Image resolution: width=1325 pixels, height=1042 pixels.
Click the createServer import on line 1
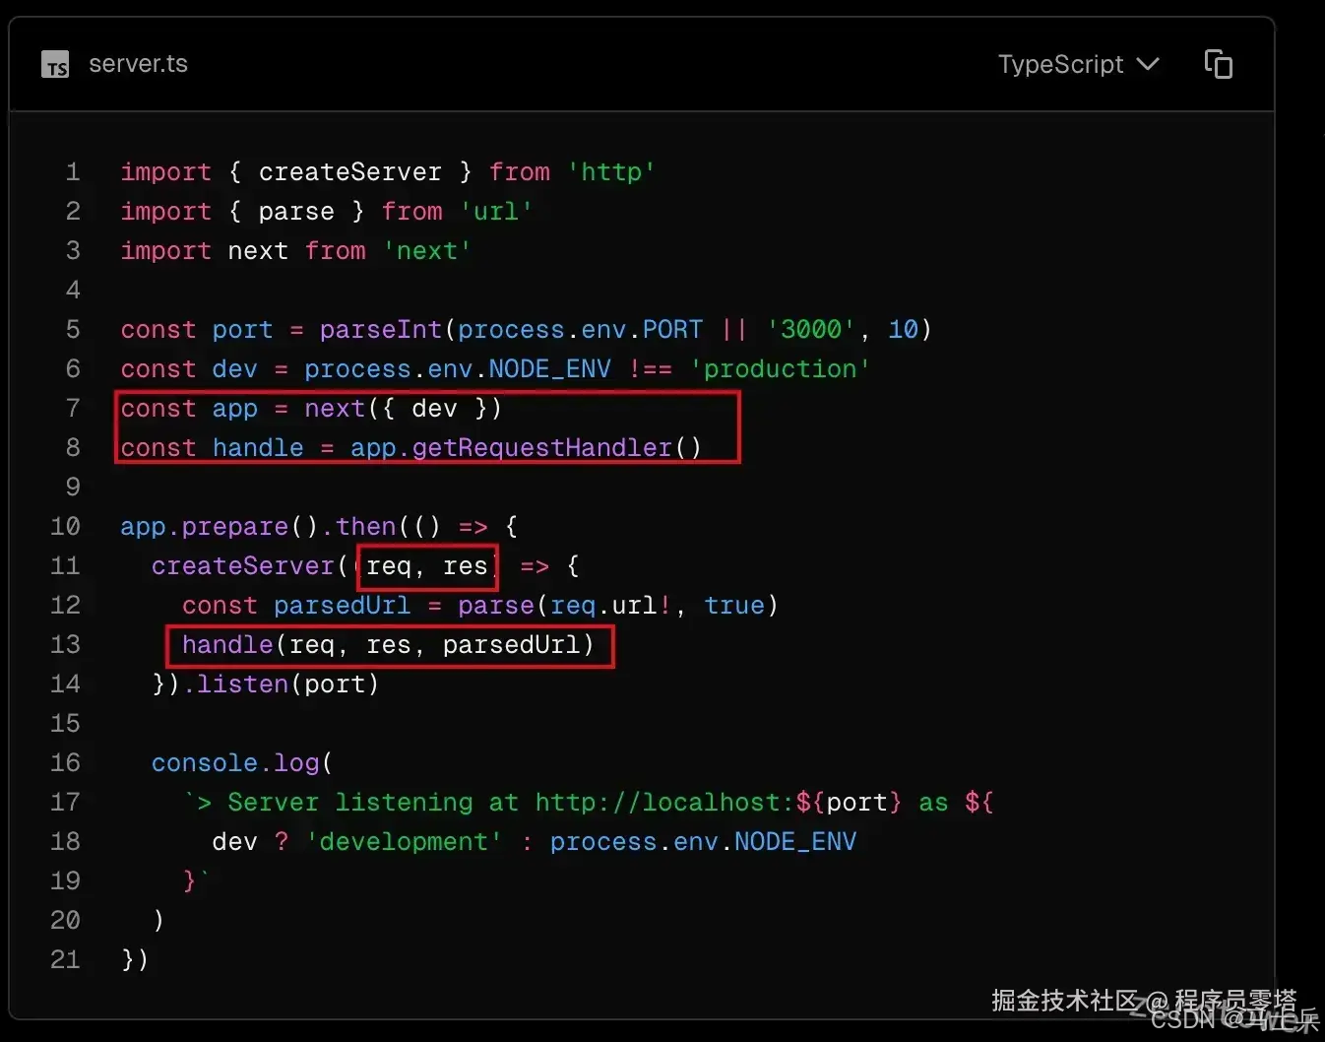tap(349, 171)
